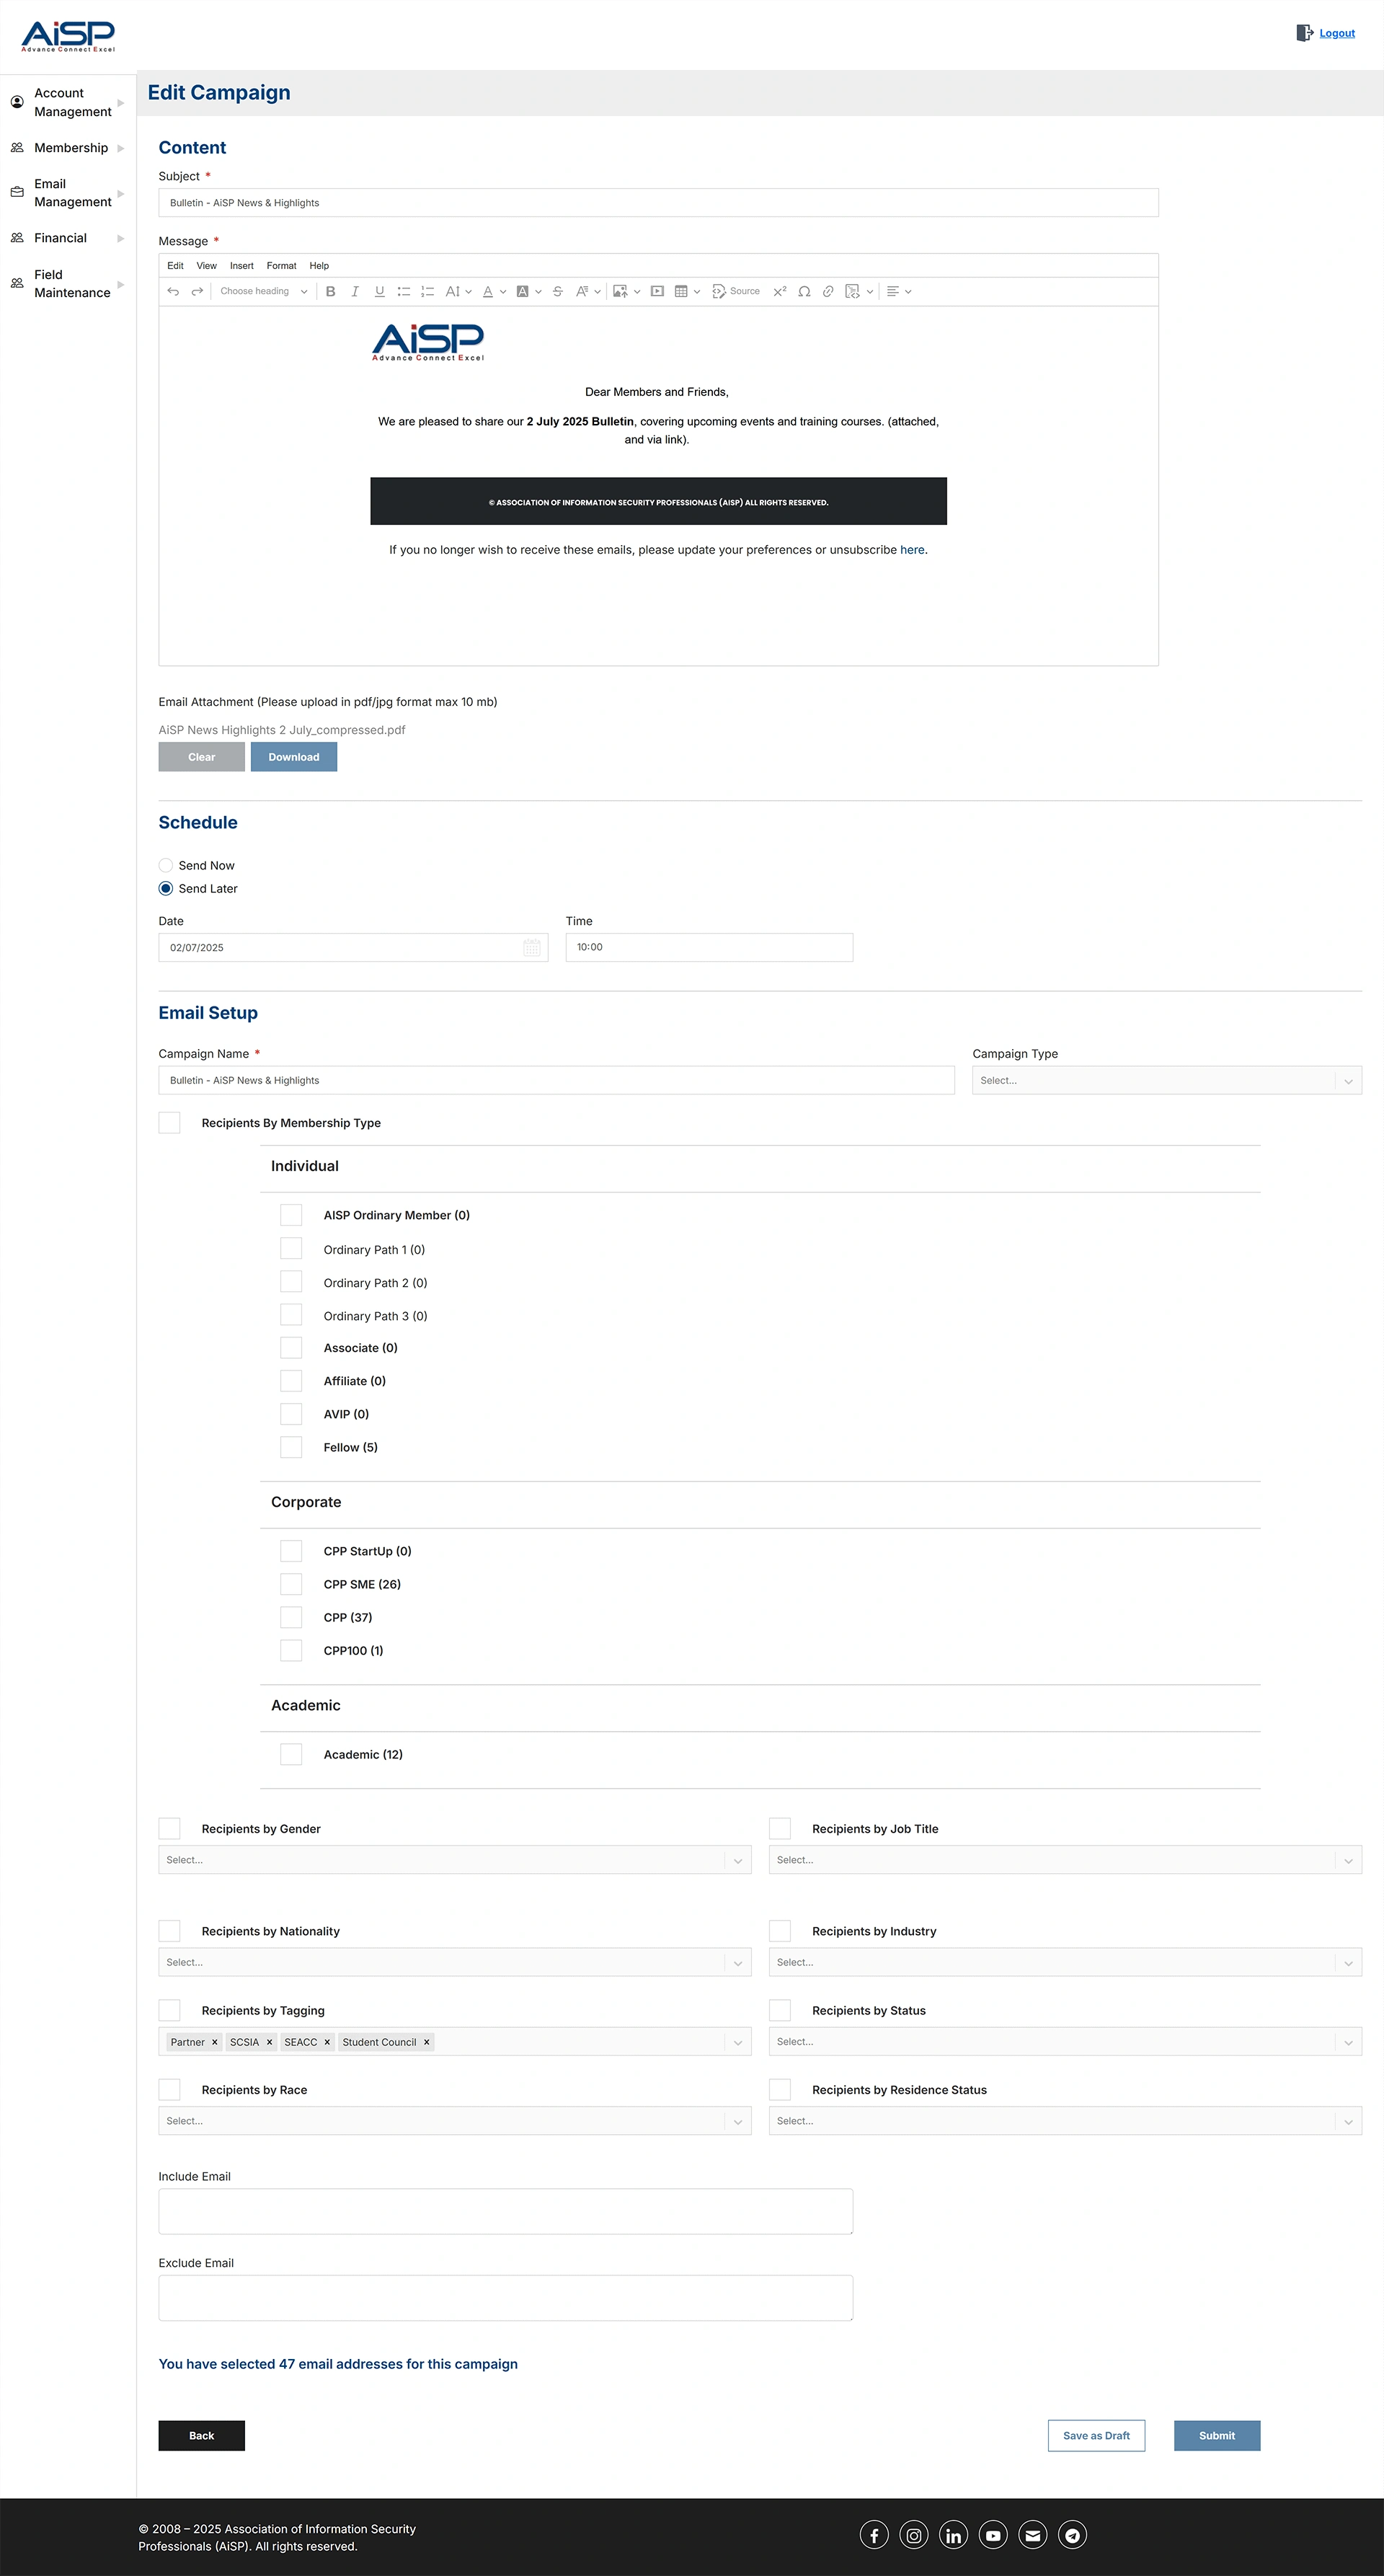
Task: Expand the Choose heading dropdown
Action: coord(263,292)
